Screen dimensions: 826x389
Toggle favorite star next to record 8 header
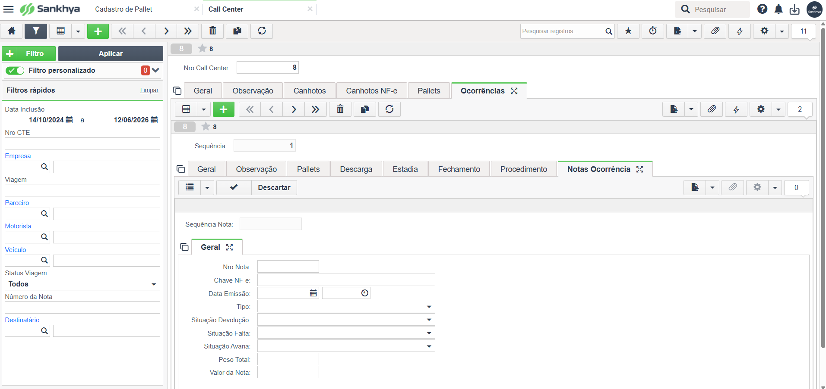tap(202, 49)
